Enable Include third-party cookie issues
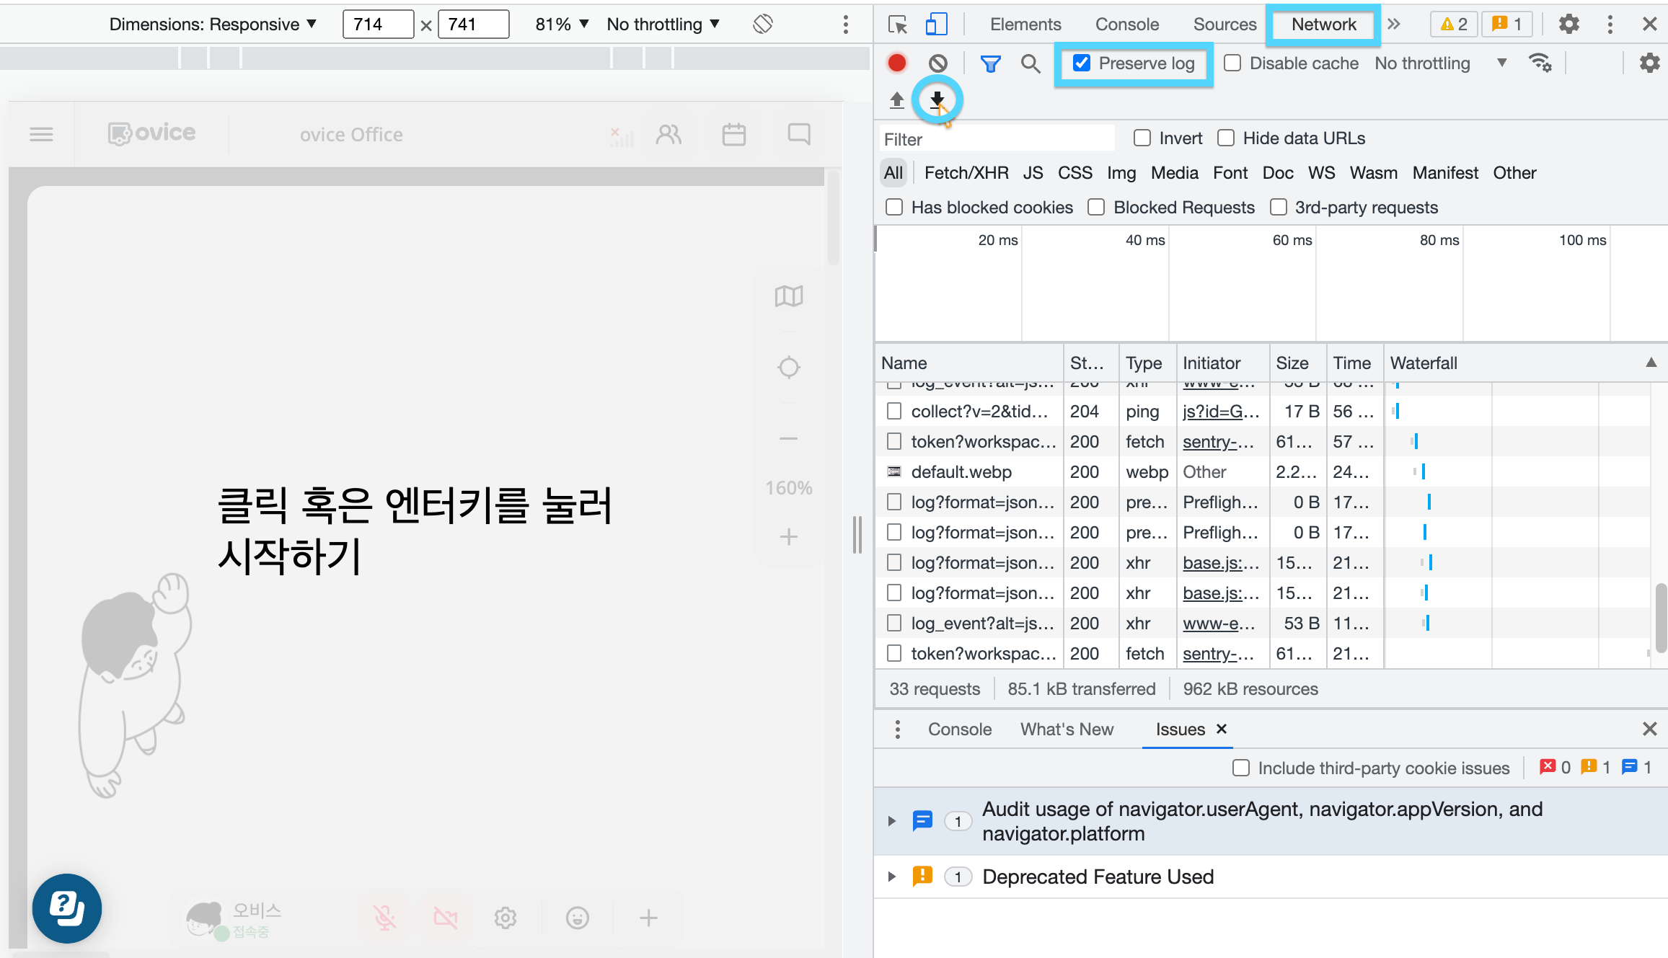This screenshot has height=958, width=1668. click(1240, 768)
